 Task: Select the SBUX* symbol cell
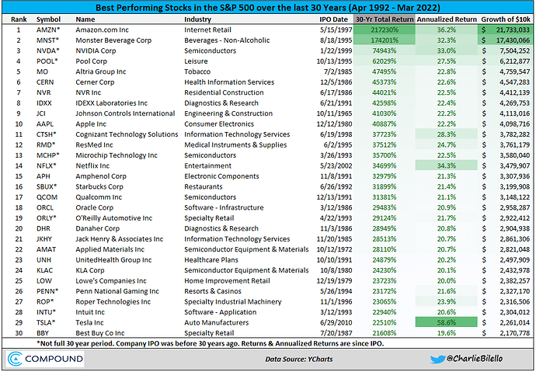coord(47,187)
